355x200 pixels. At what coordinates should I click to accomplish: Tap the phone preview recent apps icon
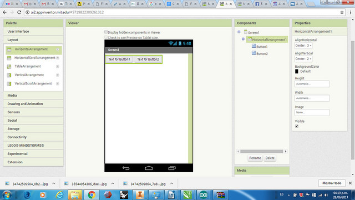click(x=172, y=168)
